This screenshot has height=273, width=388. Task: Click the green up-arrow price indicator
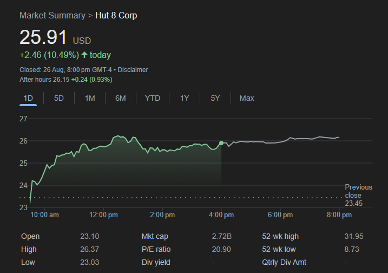(x=84, y=55)
